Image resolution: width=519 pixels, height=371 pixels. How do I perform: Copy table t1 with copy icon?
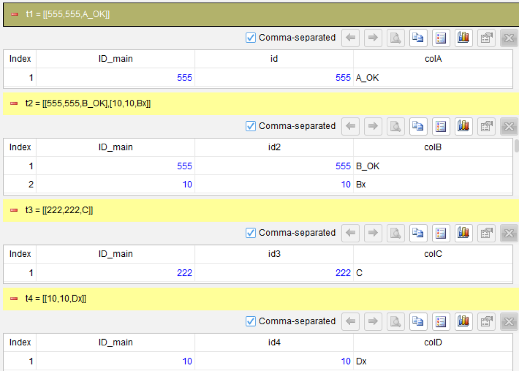(418, 37)
